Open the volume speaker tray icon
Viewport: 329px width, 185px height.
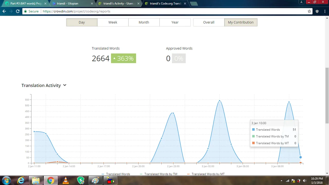(305, 181)
